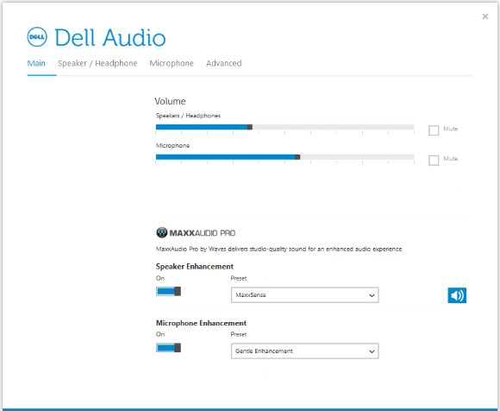The width and height of the screenshot is (500, 411).
Task: Click the Speakers / Headphones slider label
Action: tap(188, 116)
